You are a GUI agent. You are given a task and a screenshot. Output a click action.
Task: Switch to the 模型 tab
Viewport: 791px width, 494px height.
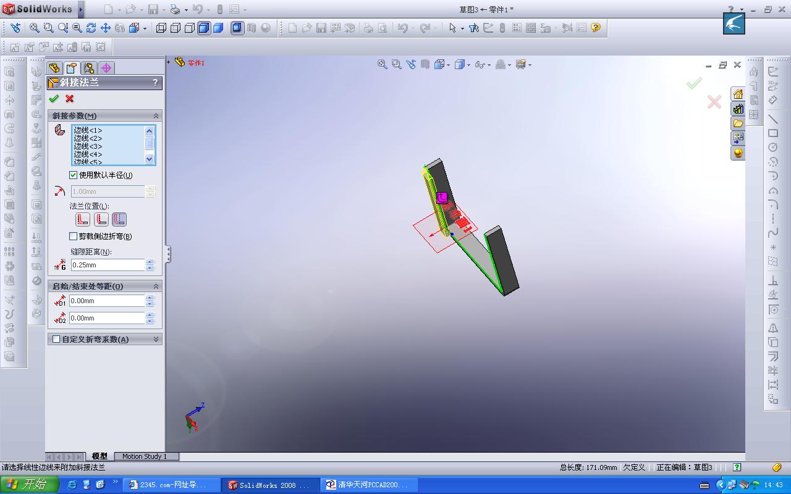pos(99,456)
